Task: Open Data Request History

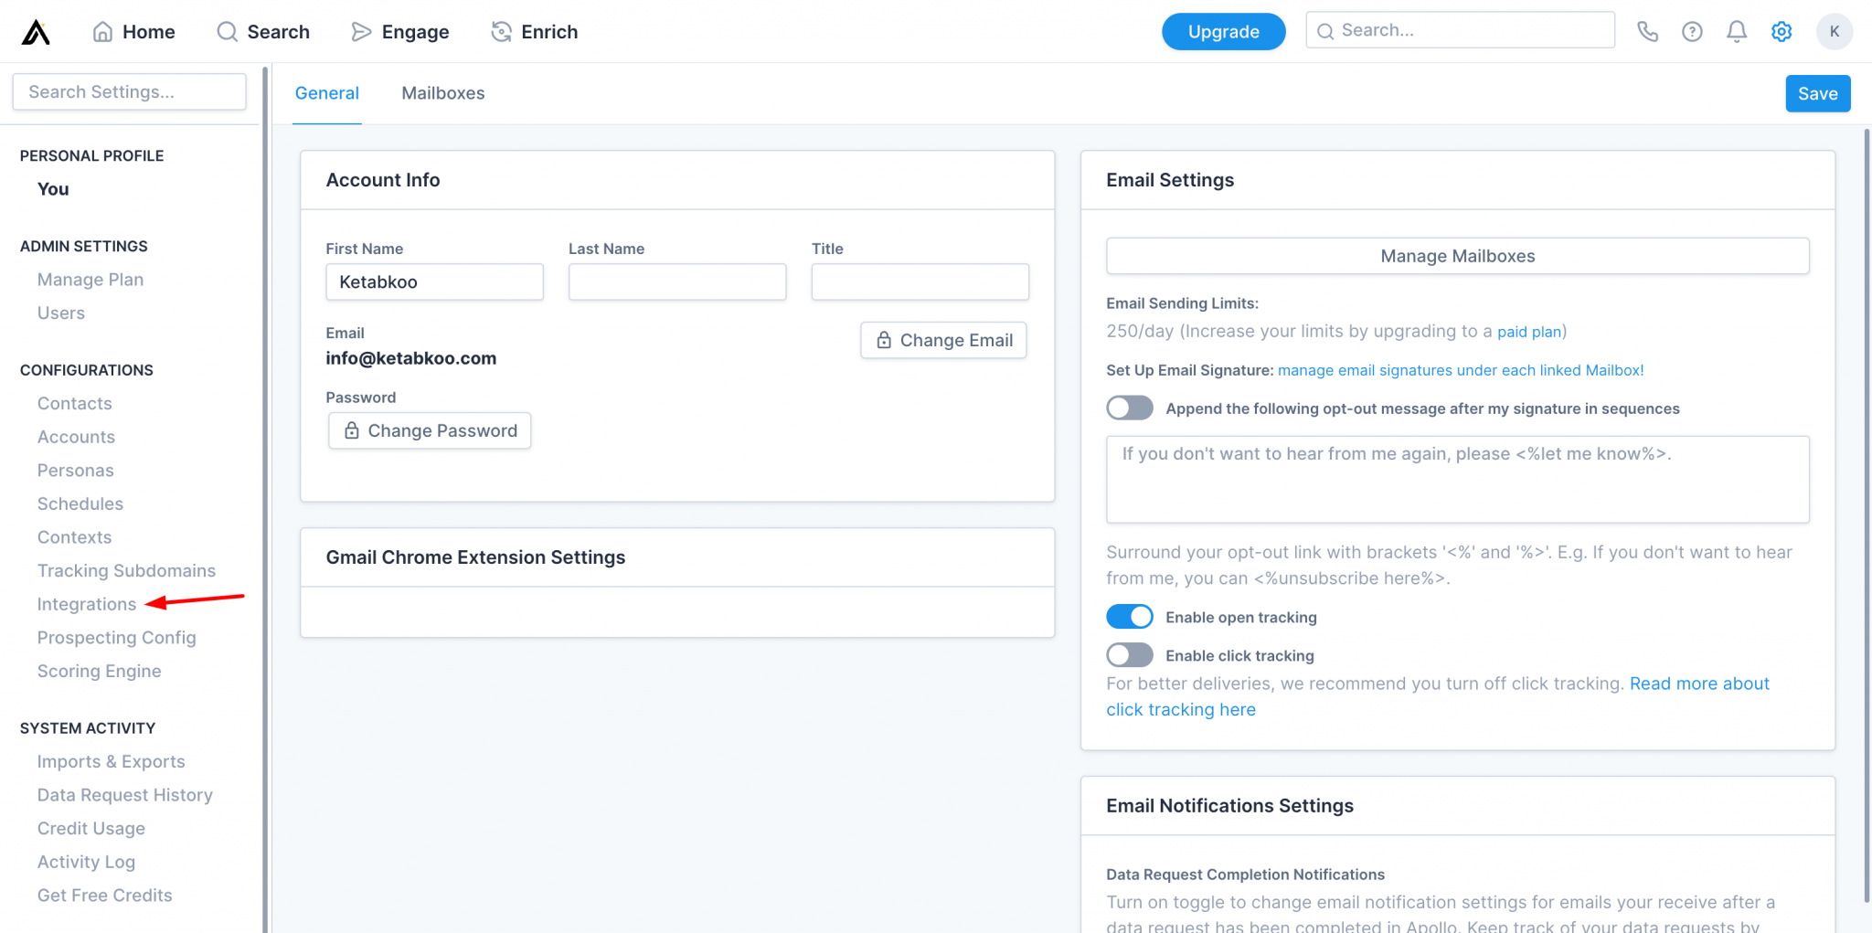Action: pos(125,795)
